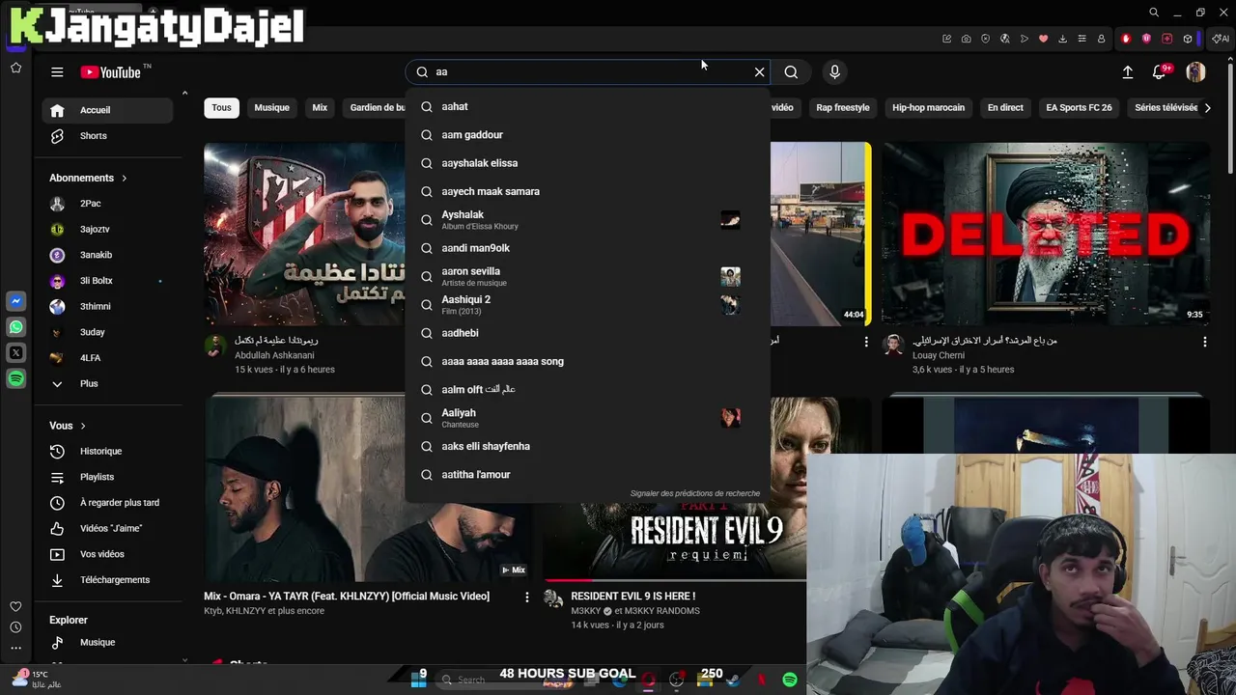Expand the Vous section arrow
1236x695 pixels.
[83, 426]
